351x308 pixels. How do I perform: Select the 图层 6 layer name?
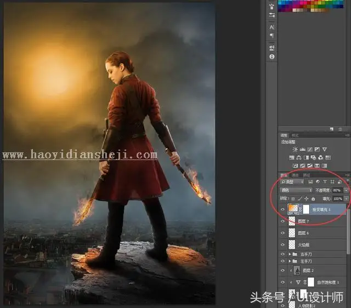303,233
